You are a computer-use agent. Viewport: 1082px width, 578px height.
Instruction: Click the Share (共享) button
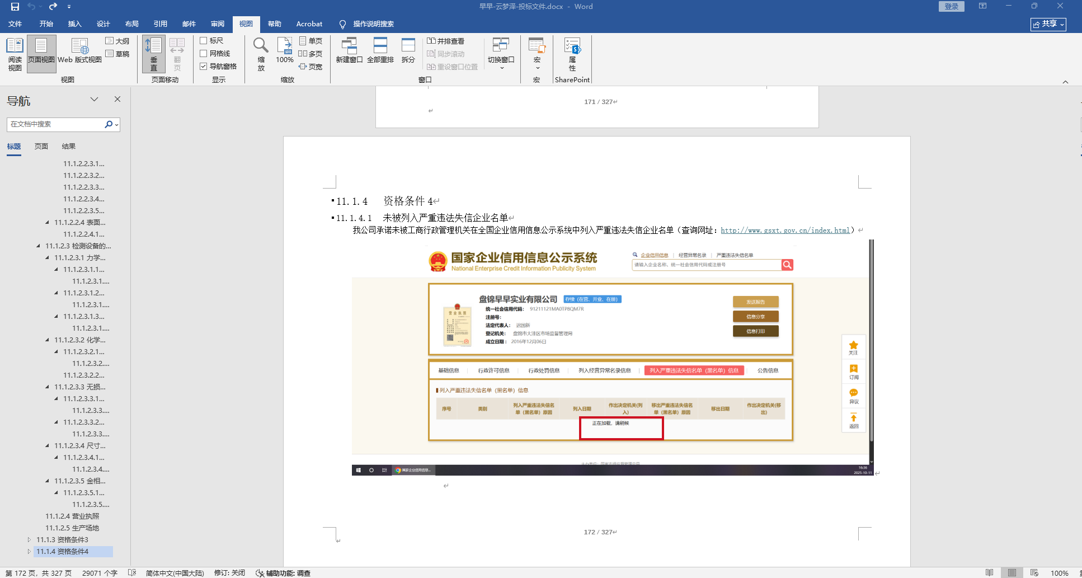pyautogui.click(x=1048, y=24)
